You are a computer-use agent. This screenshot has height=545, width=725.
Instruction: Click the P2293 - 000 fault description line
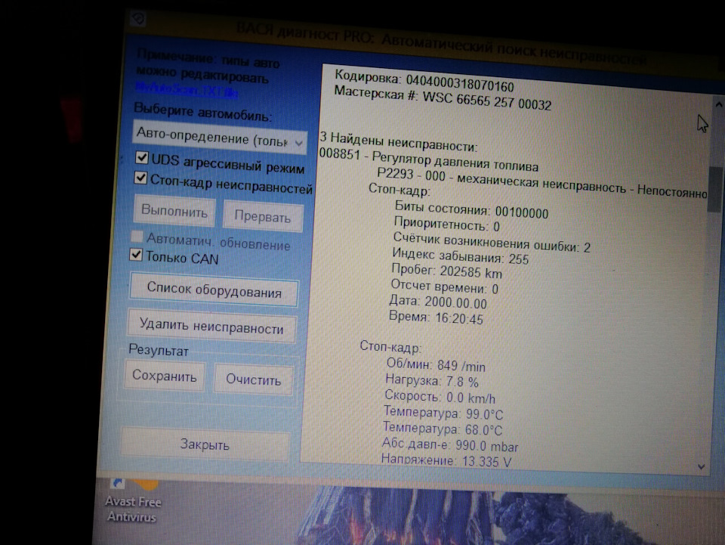click(x=542, y=183)
